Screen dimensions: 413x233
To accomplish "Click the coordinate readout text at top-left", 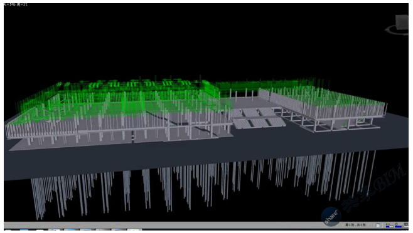I will (15, 4).
